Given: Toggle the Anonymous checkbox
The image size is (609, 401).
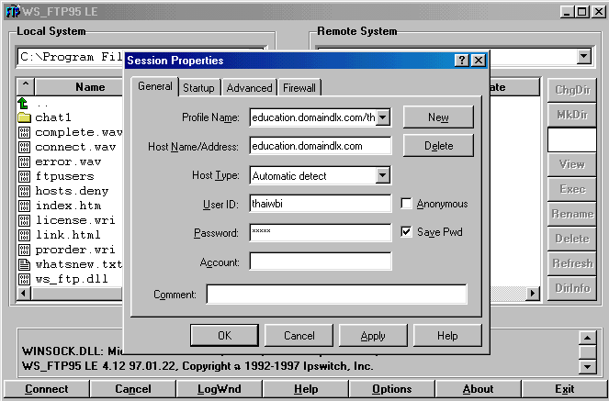Looking at the screenshot, I should coord(406,203).
